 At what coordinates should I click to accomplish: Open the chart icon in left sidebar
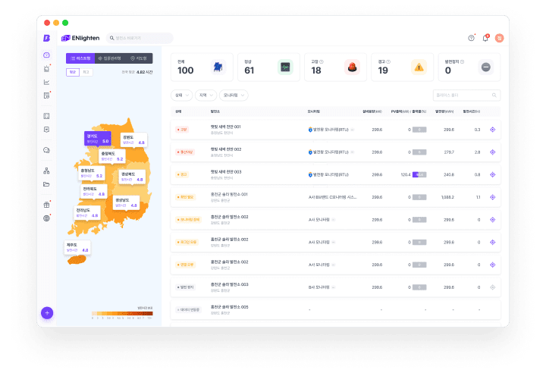point(46,82)
